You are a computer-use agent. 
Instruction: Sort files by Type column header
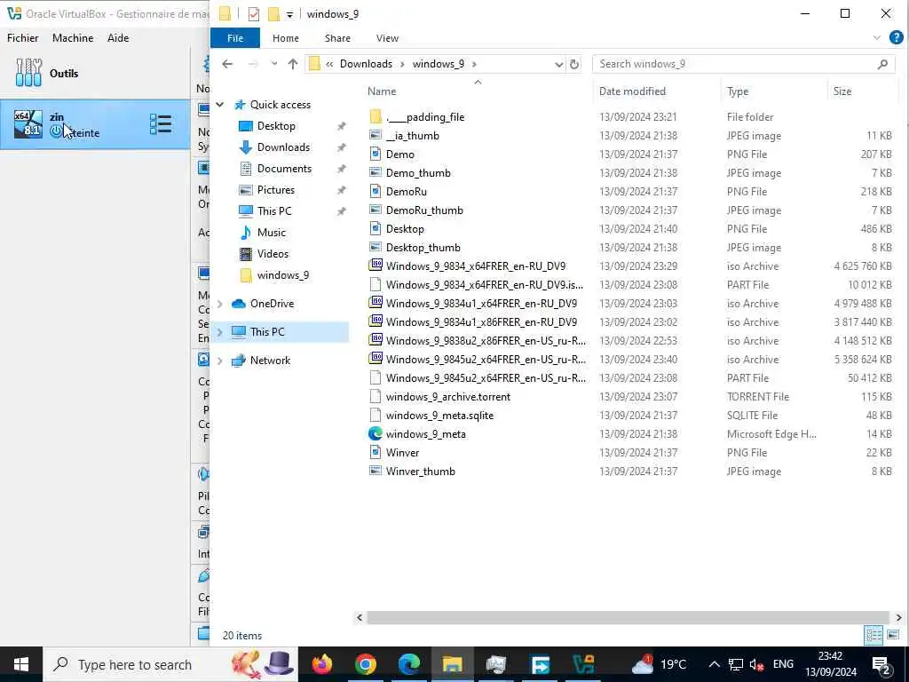click(x=738, y=91)
